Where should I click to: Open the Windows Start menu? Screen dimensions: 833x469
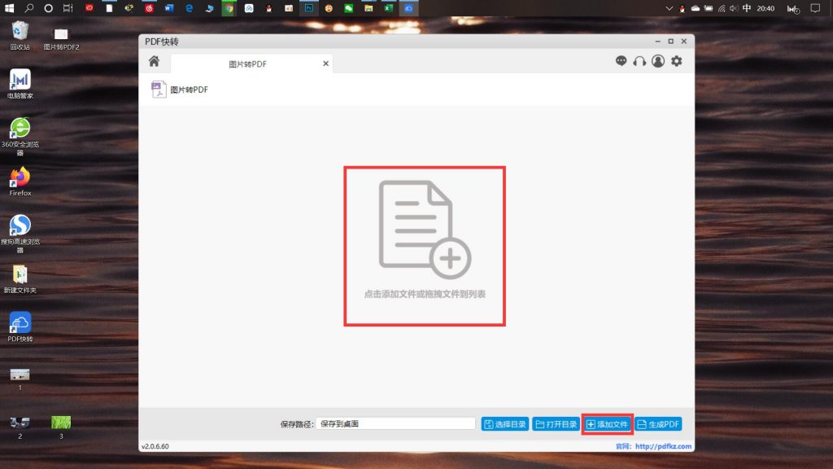[x=9, y=8]
